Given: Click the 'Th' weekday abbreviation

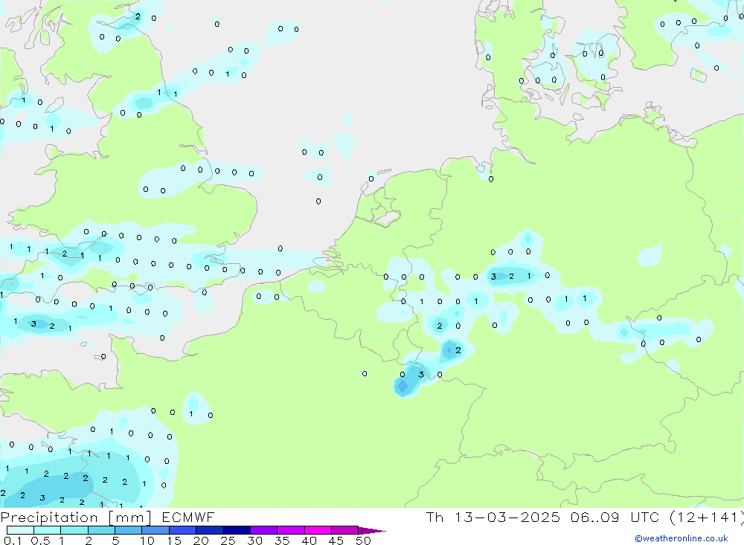Looking at the screenshot, I should (434, 517).
